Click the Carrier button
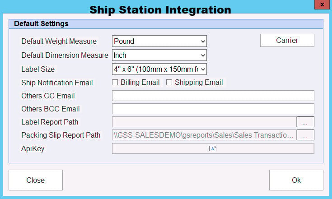The image size is (332, 199). 287,41
